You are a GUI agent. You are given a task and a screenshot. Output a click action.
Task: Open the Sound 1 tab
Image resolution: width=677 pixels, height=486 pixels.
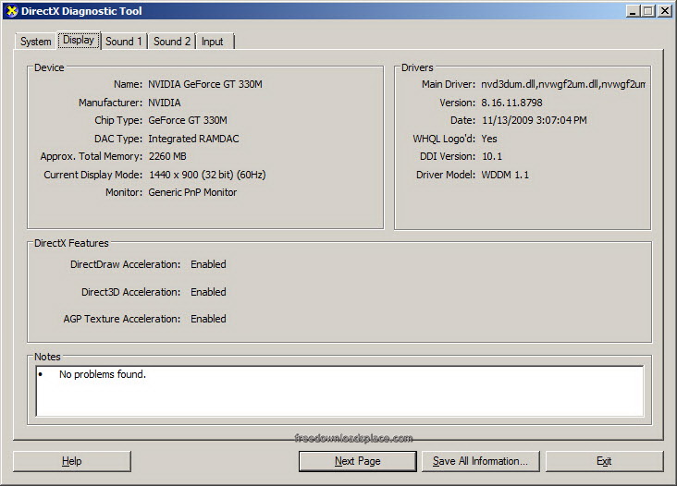tap(124, 42)
